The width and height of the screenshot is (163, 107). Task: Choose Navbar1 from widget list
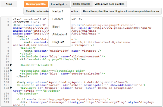coord(60,11)
